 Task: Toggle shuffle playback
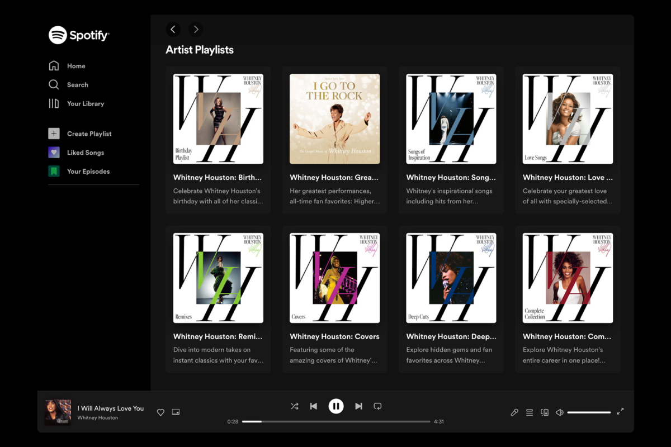[295, 406]
